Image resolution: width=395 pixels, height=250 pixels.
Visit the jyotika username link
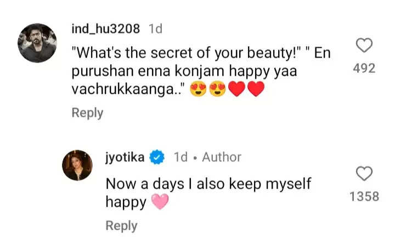point(125,157)
